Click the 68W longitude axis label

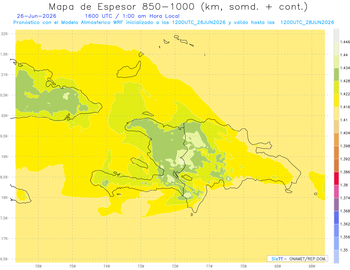click(312, 266)
